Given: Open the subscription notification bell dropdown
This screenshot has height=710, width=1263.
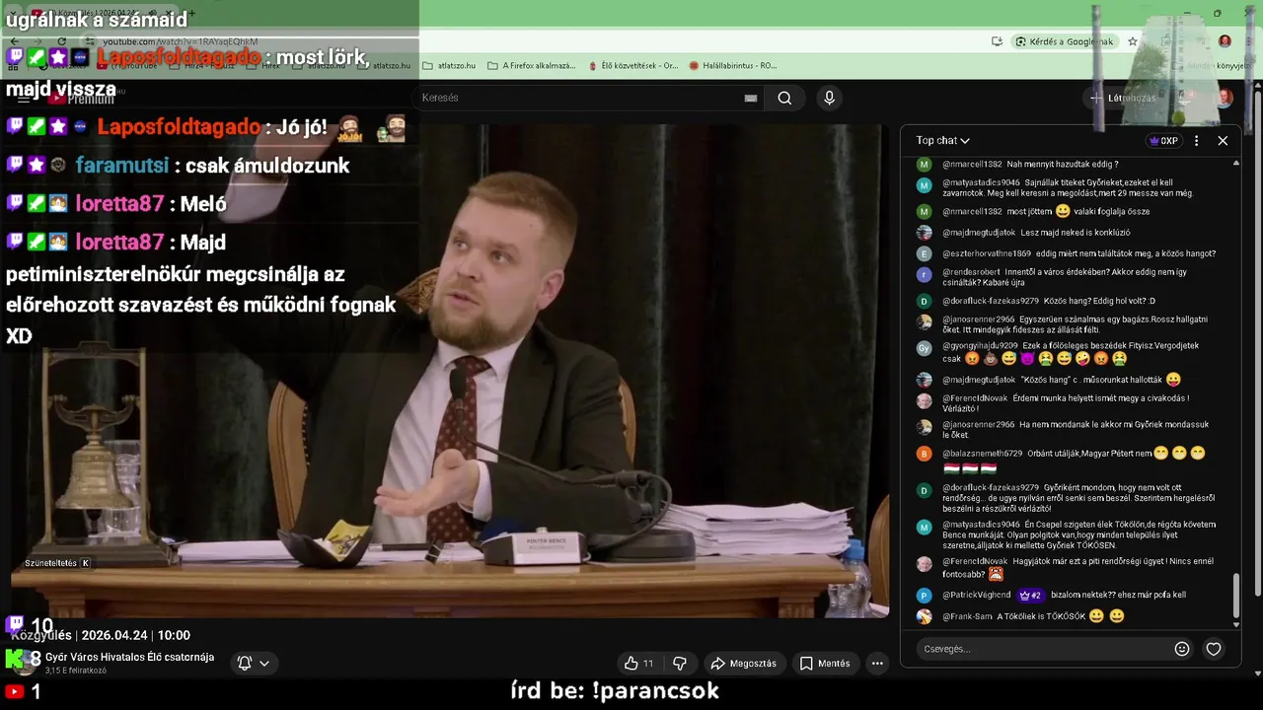Looking at the screenshot, I should tap(254, 663).
